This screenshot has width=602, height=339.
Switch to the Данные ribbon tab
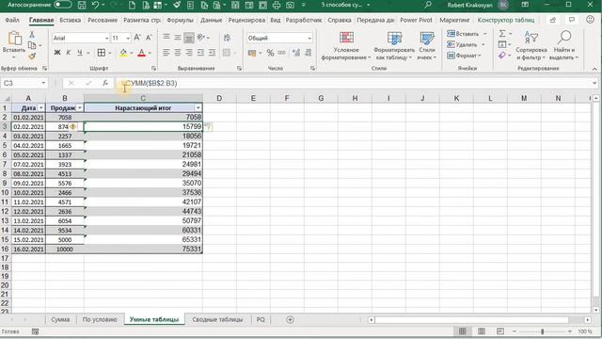click(x=211, y=20)
